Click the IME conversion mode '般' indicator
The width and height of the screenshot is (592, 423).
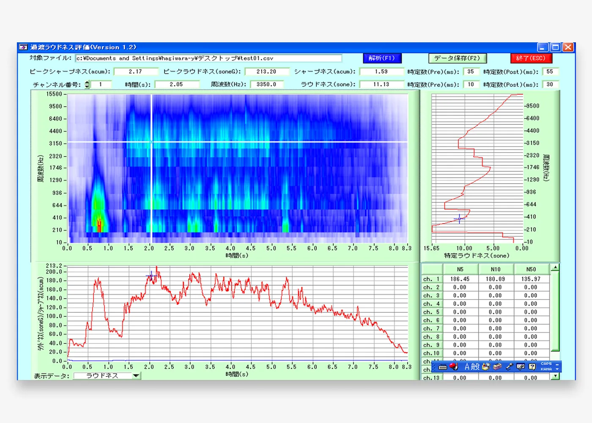(475, 367)
